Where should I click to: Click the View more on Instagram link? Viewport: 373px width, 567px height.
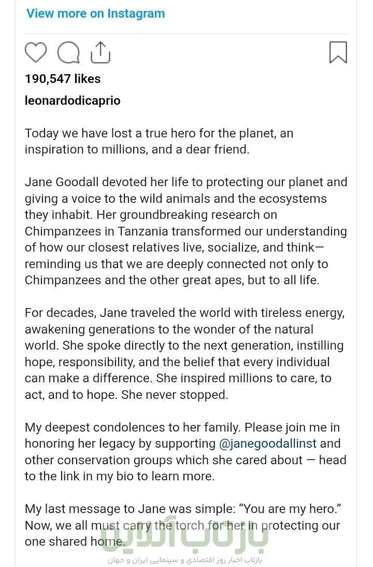point(95,13)
